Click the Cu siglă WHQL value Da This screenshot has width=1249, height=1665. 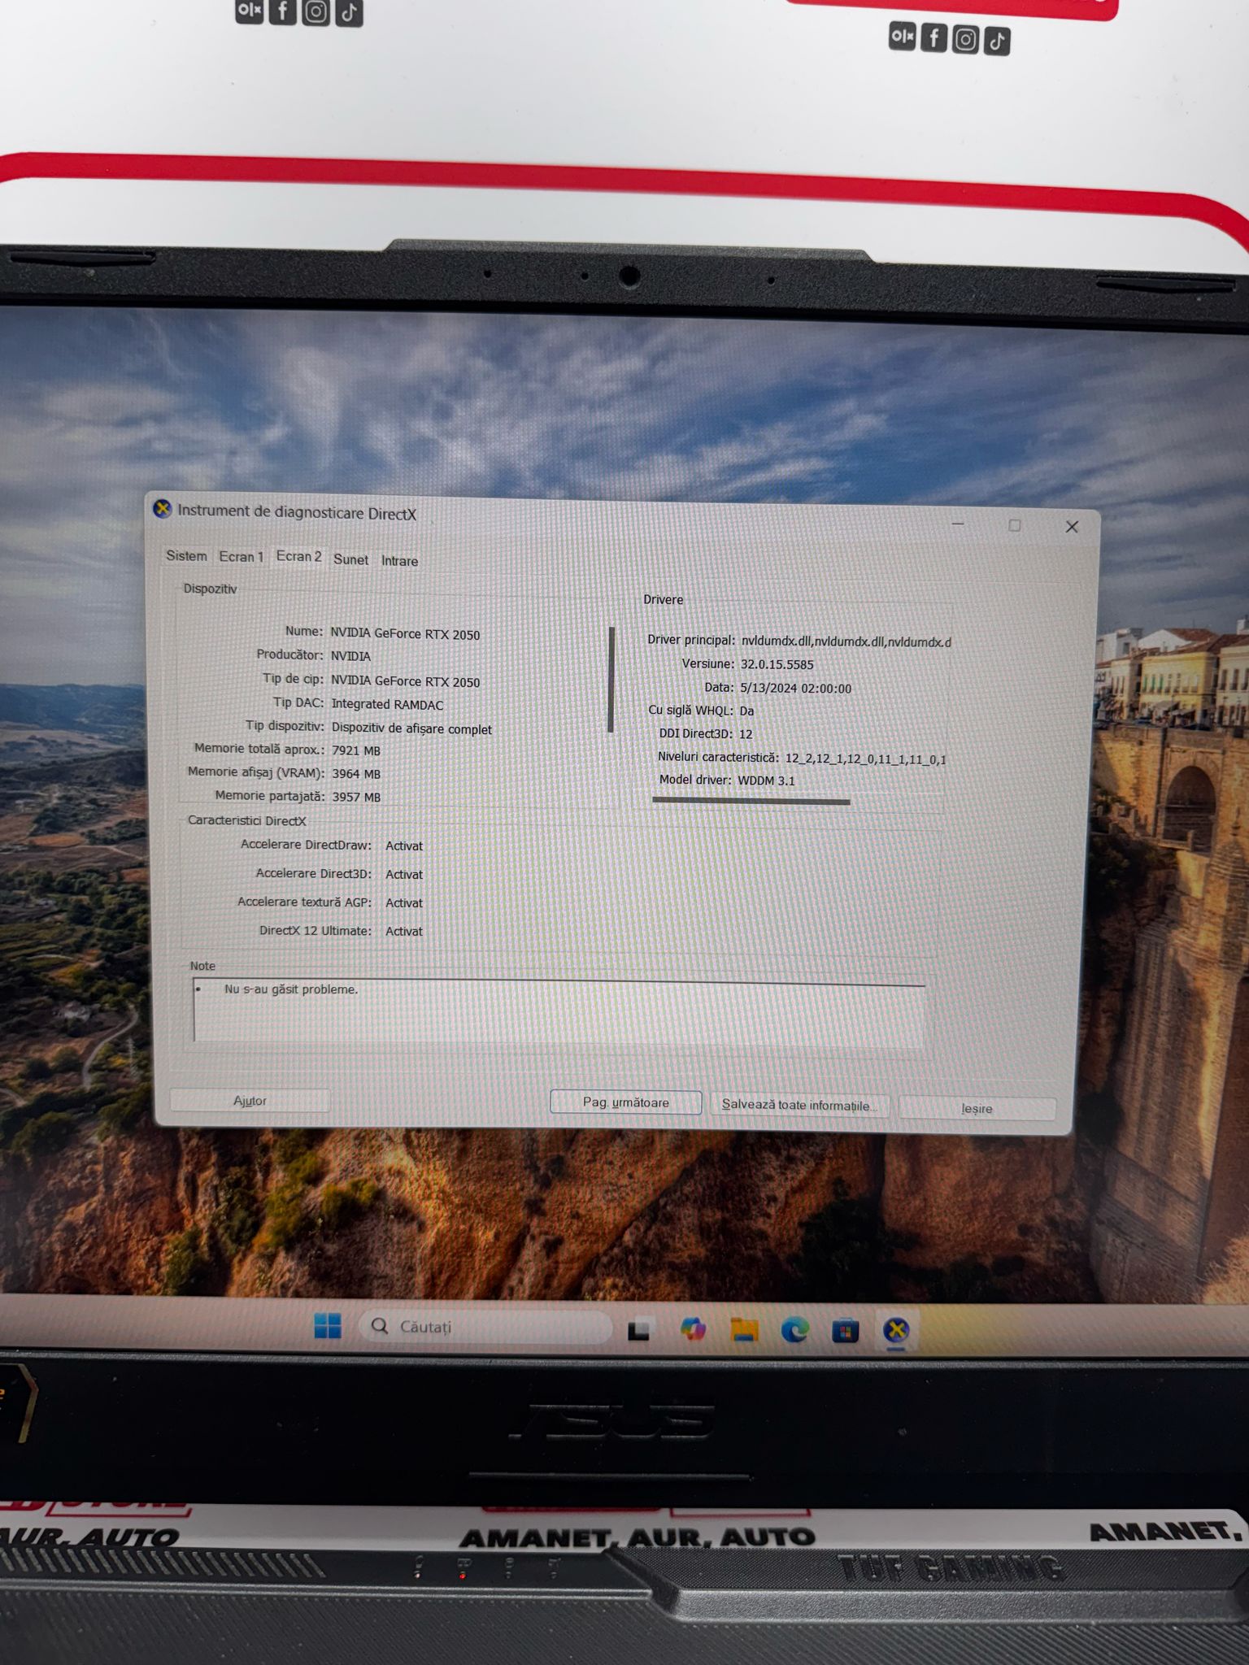coord(746,711)
